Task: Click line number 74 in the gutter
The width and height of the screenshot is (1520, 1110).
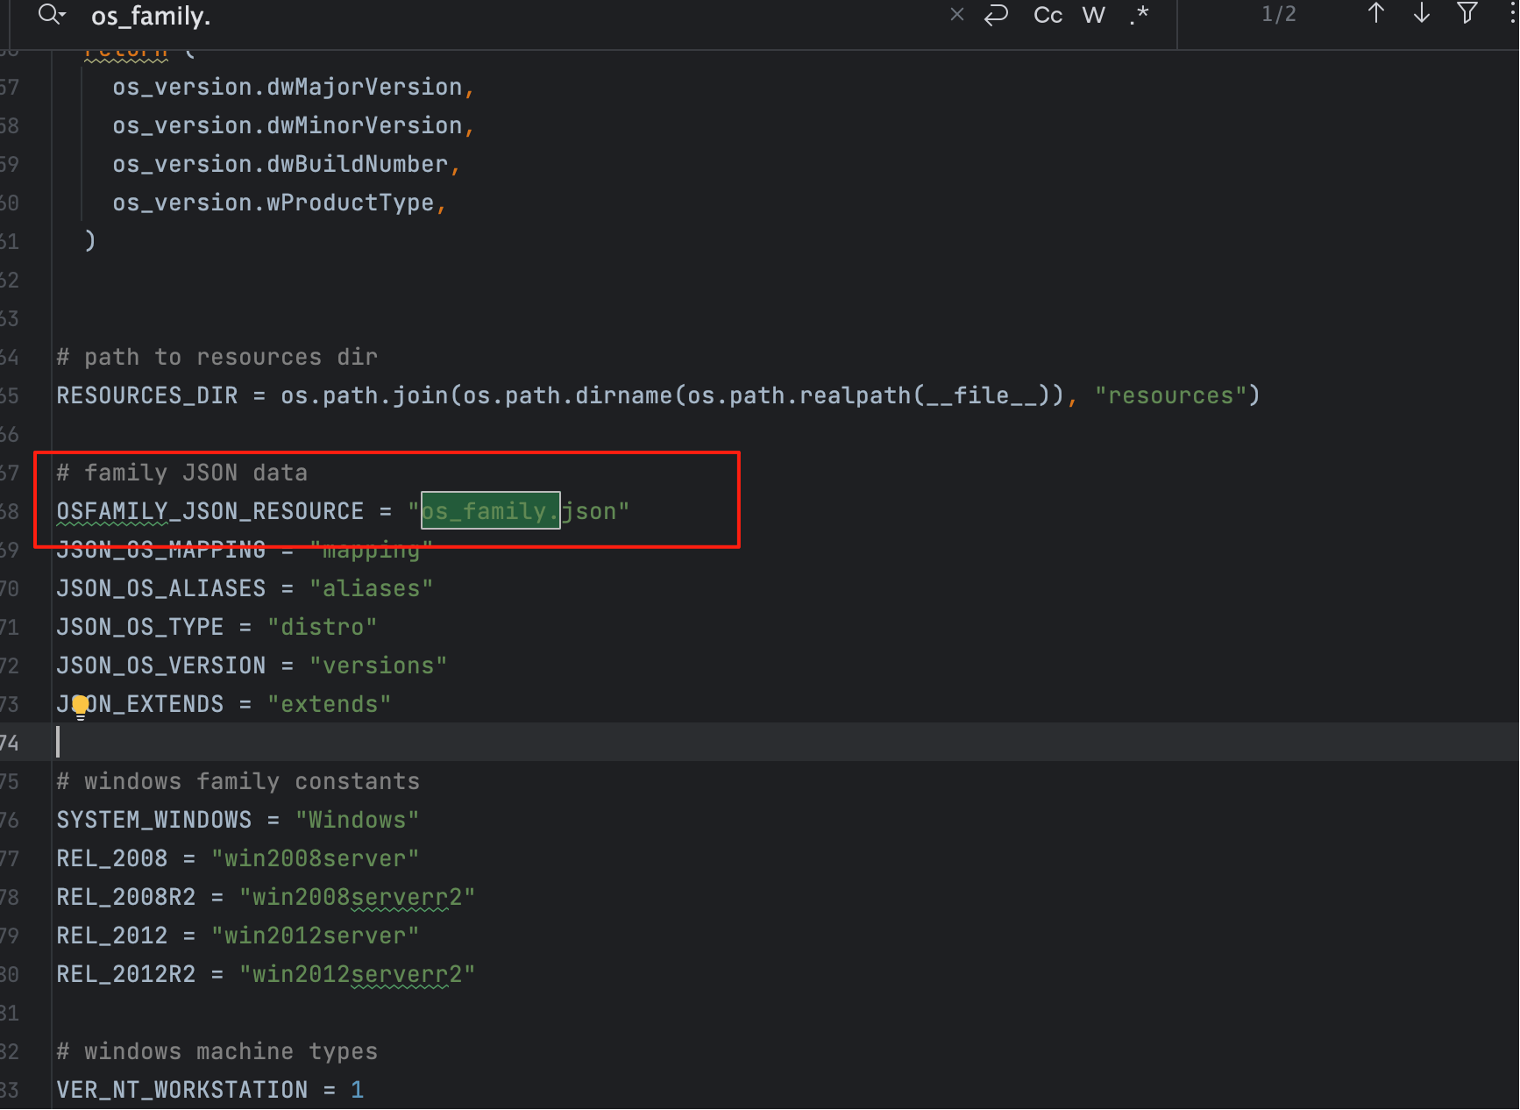Action: [x=10, y=744]
